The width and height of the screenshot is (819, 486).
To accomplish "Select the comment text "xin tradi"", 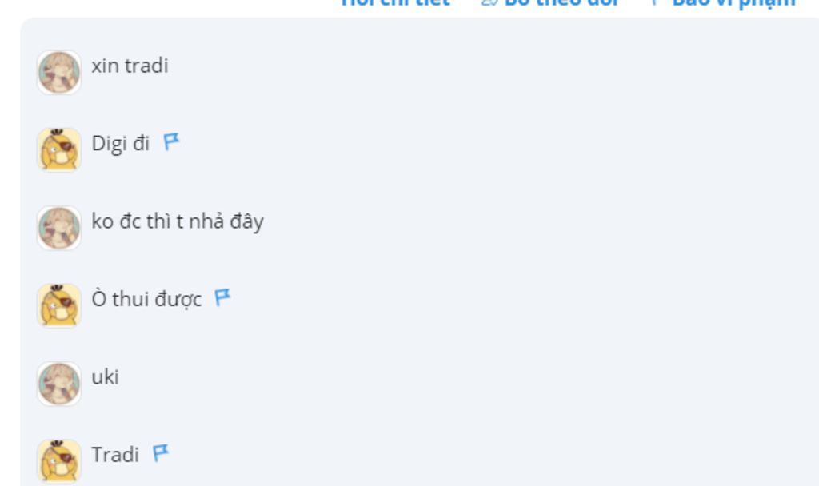I will click(130, 66).
